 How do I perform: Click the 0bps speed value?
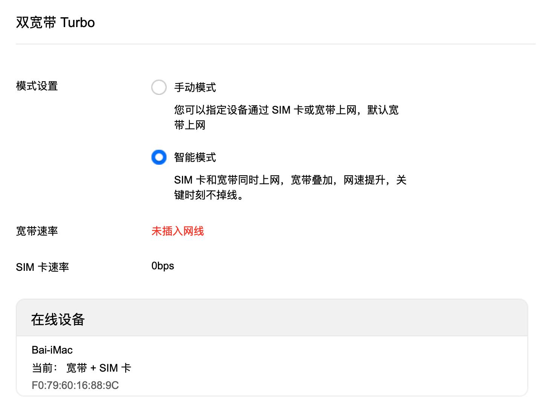[x=162, y=266]
